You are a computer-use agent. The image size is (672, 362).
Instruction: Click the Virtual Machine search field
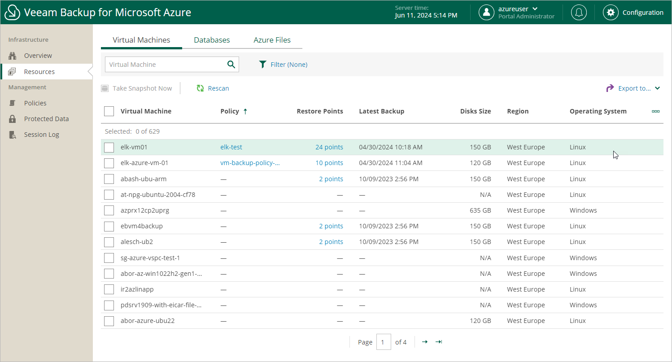pos(165,65)
